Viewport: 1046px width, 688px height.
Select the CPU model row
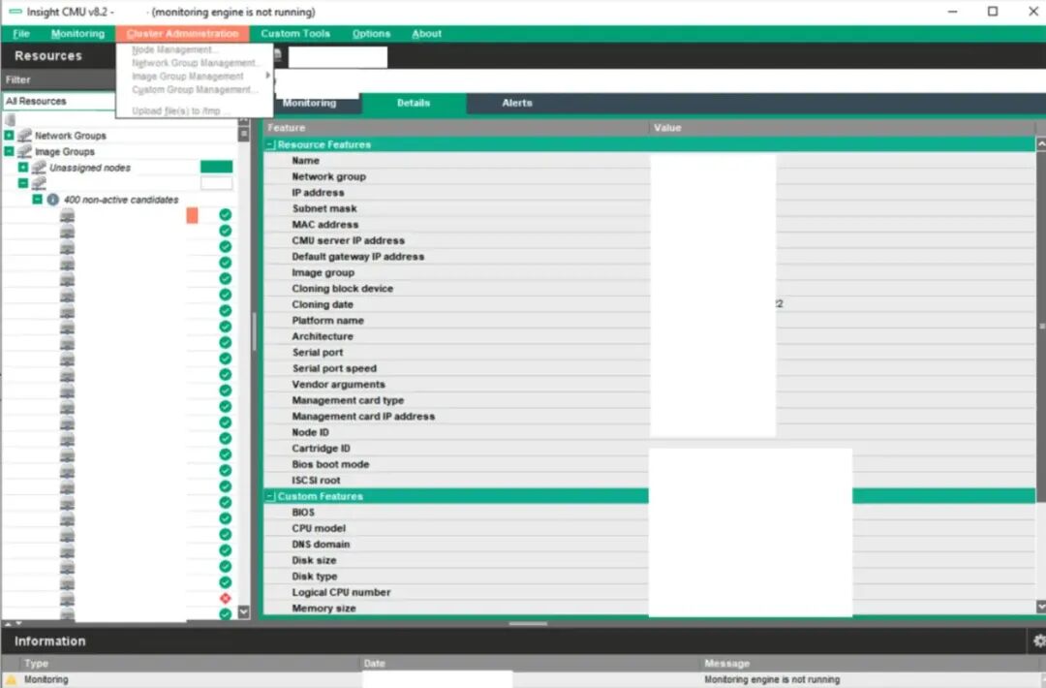pos(650,528)
